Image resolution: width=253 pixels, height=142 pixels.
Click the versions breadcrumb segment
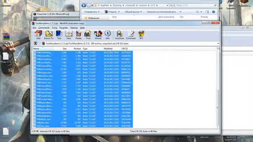(x=143, y=5)
